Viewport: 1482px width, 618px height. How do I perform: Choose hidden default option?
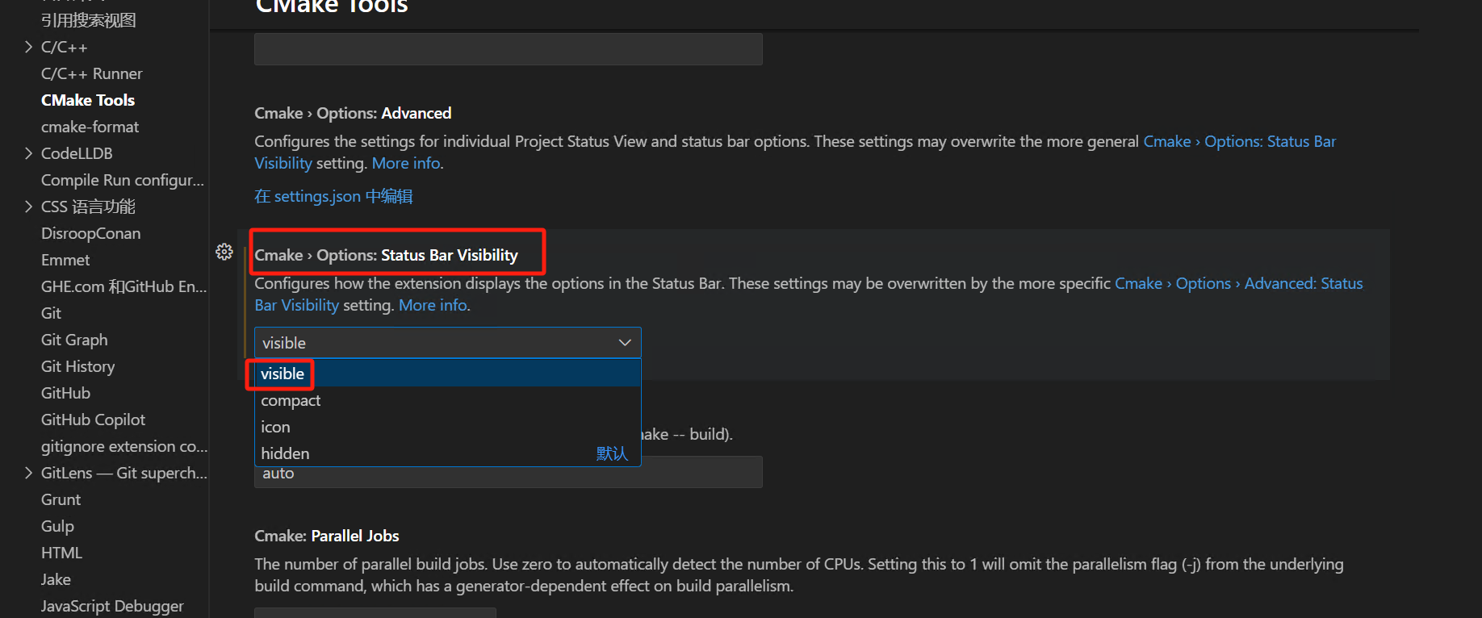coord(448,453)
